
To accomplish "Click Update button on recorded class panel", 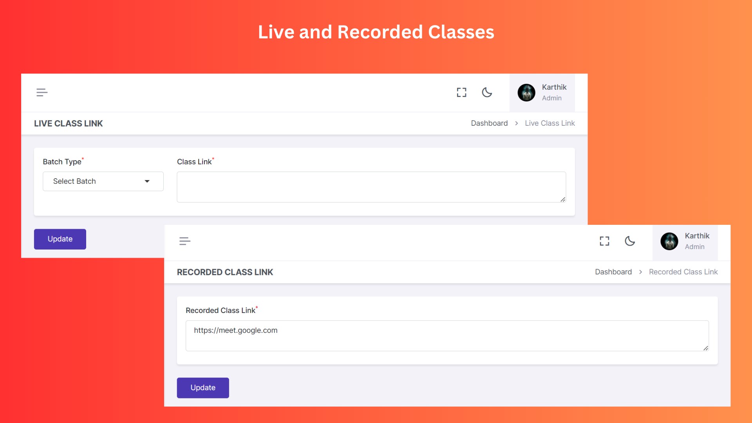I will (203, 387).
